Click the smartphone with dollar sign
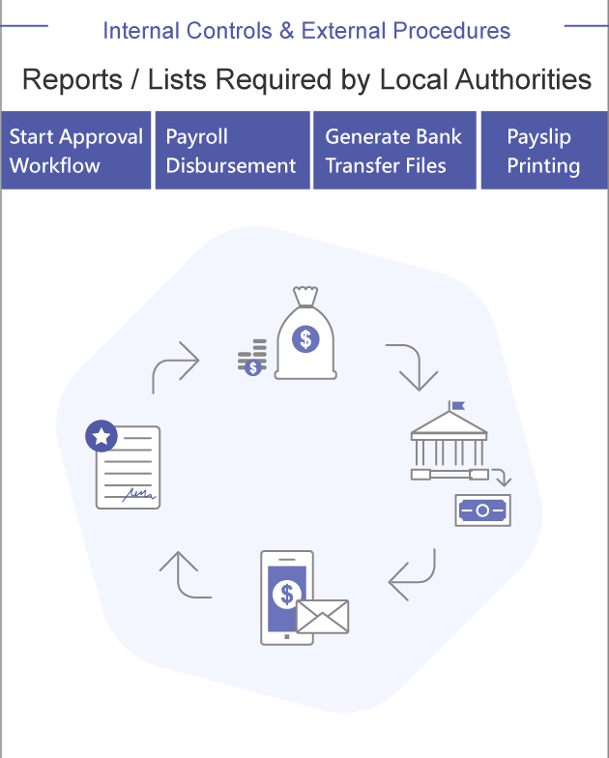609x758 pixels. coord(285,597)
